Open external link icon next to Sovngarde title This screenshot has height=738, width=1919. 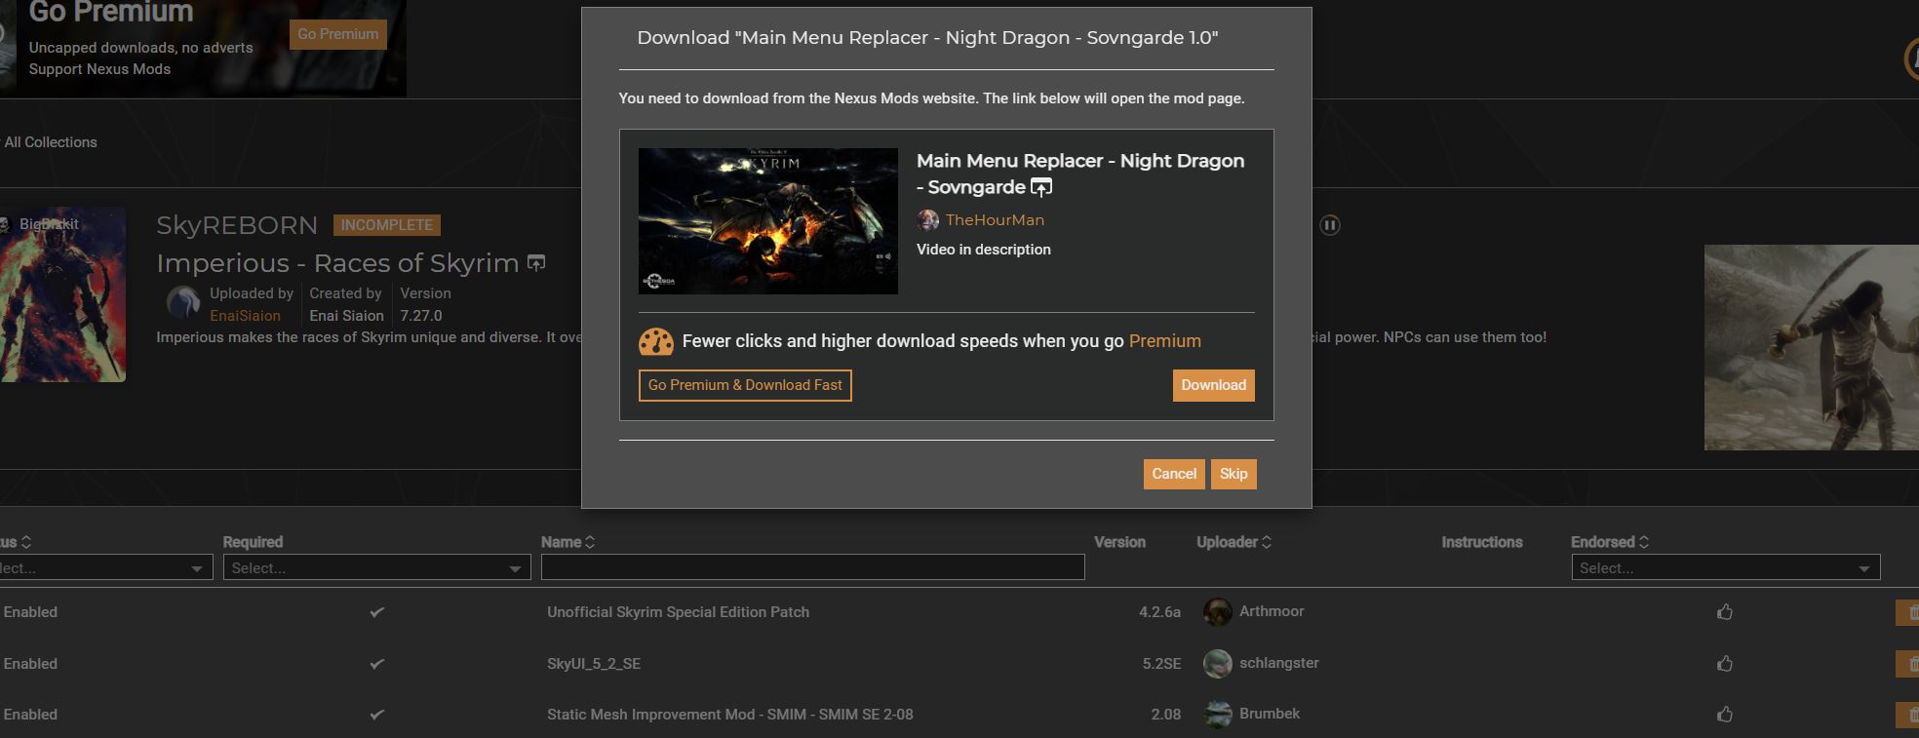pyautogui.click(x=1041, y=187)
